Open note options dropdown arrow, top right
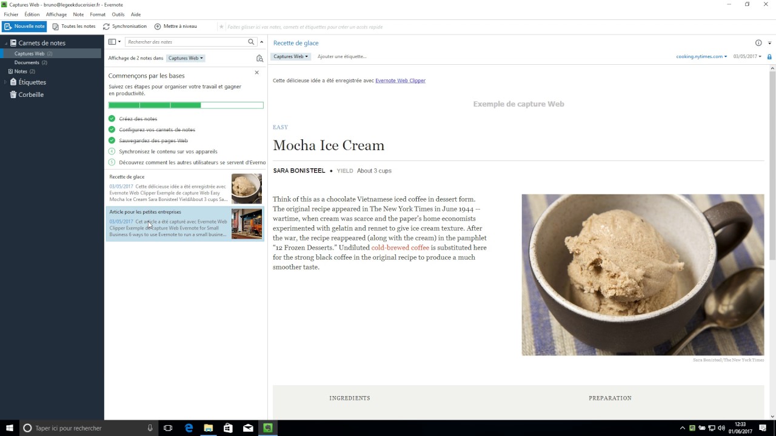This screenshot has width=776, height=436. [769, 43]
